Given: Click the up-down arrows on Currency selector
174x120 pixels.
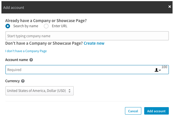Looking at the screenshot, I should coord(69,91).
